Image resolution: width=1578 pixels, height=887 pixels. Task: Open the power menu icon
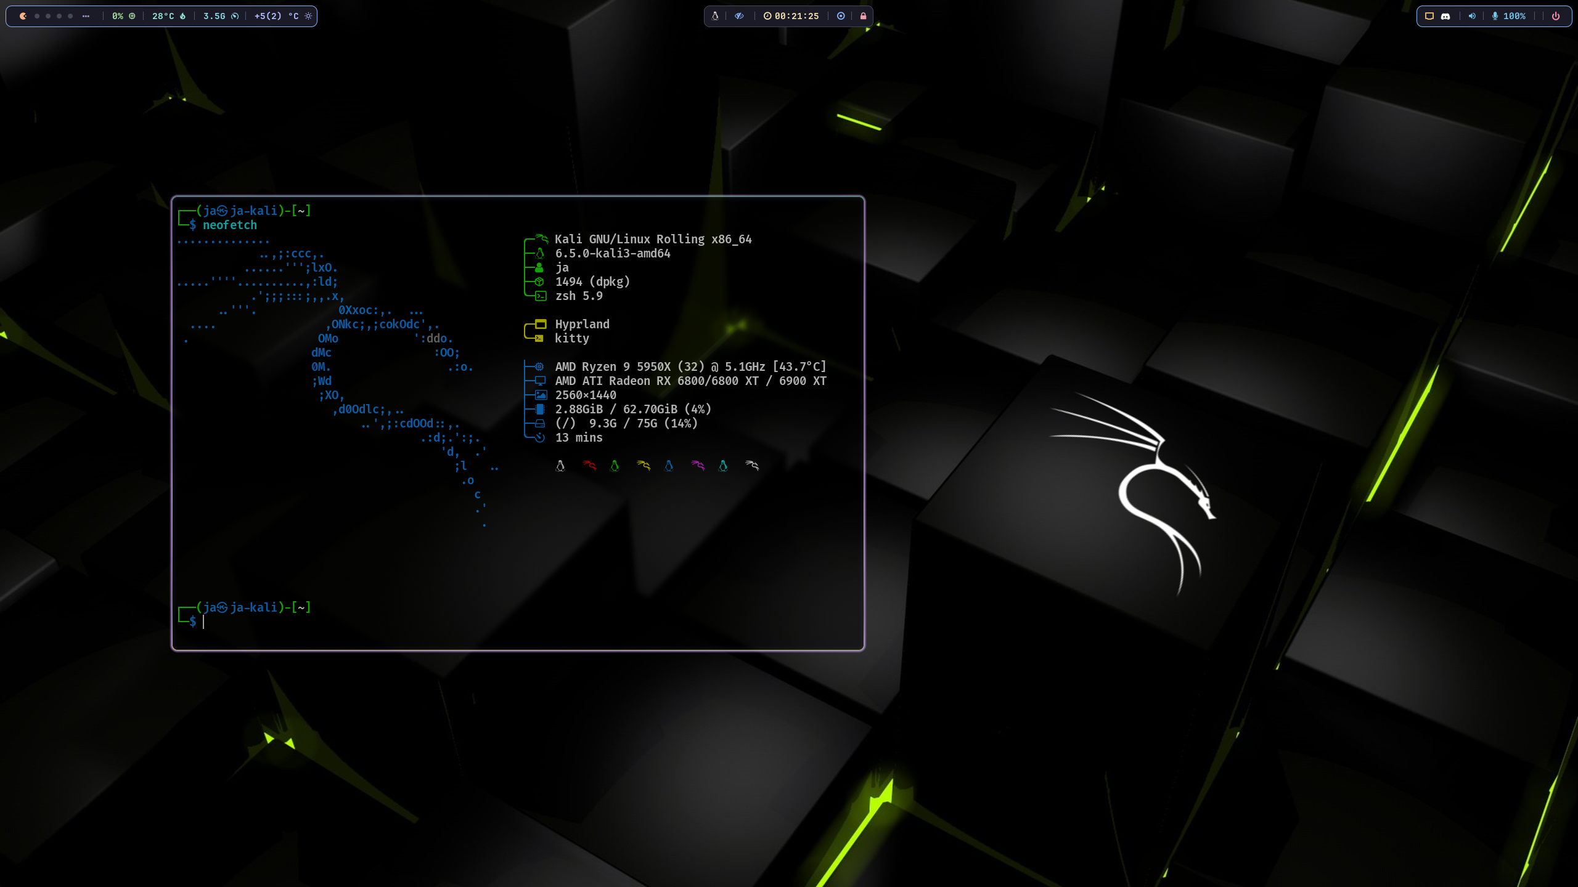1556,16
